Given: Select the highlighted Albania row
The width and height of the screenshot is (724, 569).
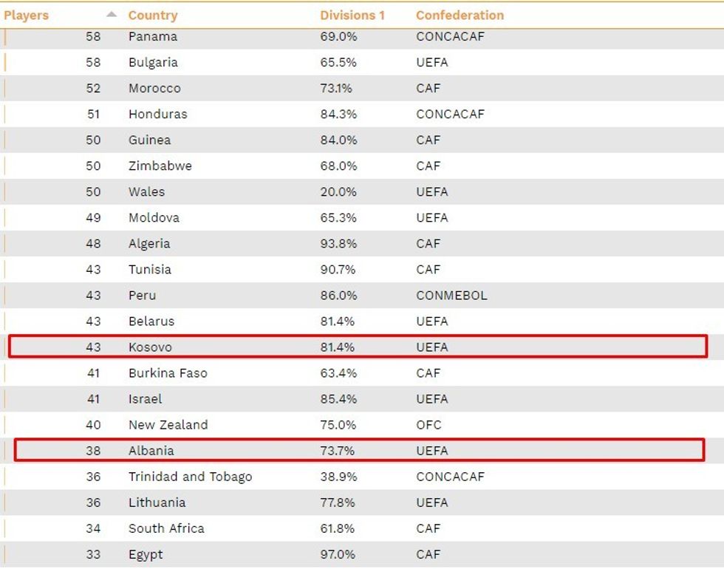Looking at the screenshot, I should pyautogui.click(x=359, y=450).
